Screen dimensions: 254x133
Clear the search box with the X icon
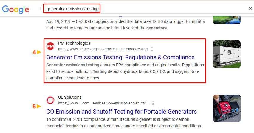(x=250, y=9)
